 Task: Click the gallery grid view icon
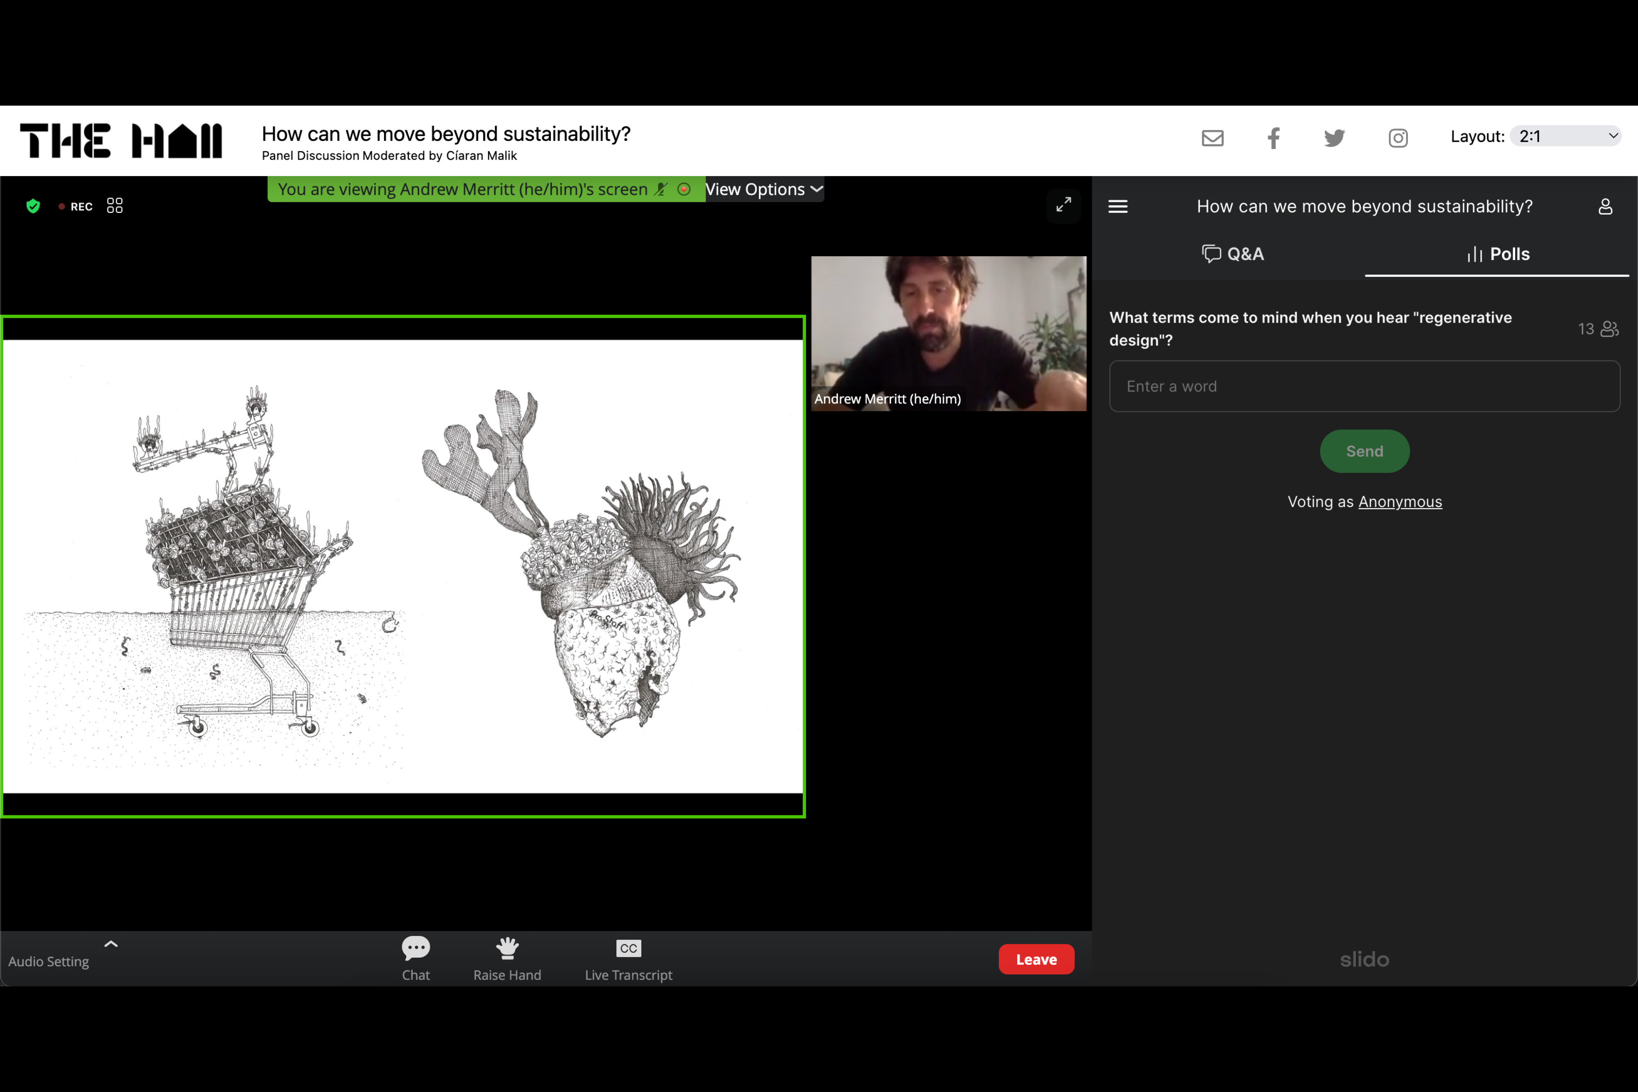pos(115,206)
